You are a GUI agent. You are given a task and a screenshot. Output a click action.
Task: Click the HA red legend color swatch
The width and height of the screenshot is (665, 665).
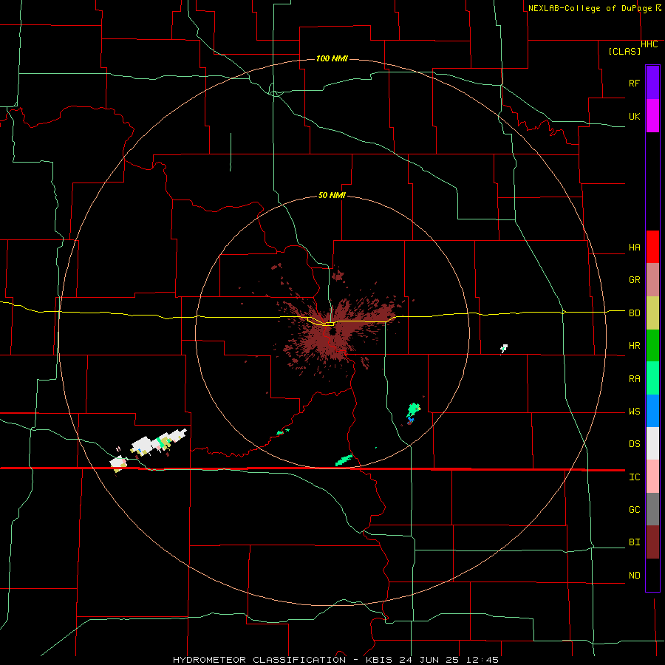click(x=652, y=247)
